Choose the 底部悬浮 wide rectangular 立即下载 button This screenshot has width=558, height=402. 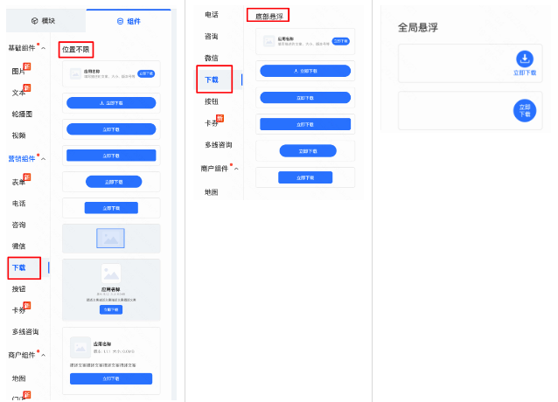[x=305, y=124]
